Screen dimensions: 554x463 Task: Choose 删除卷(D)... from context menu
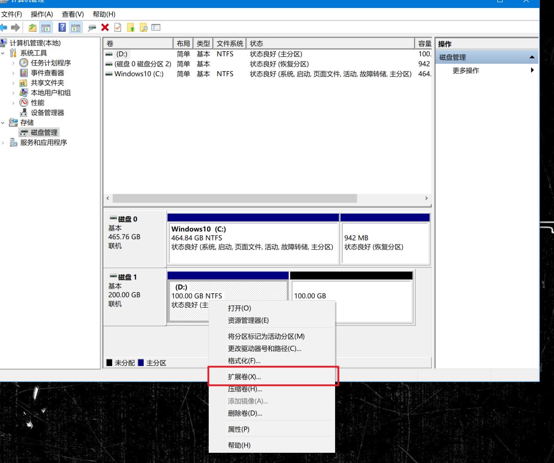coord(271,413)
